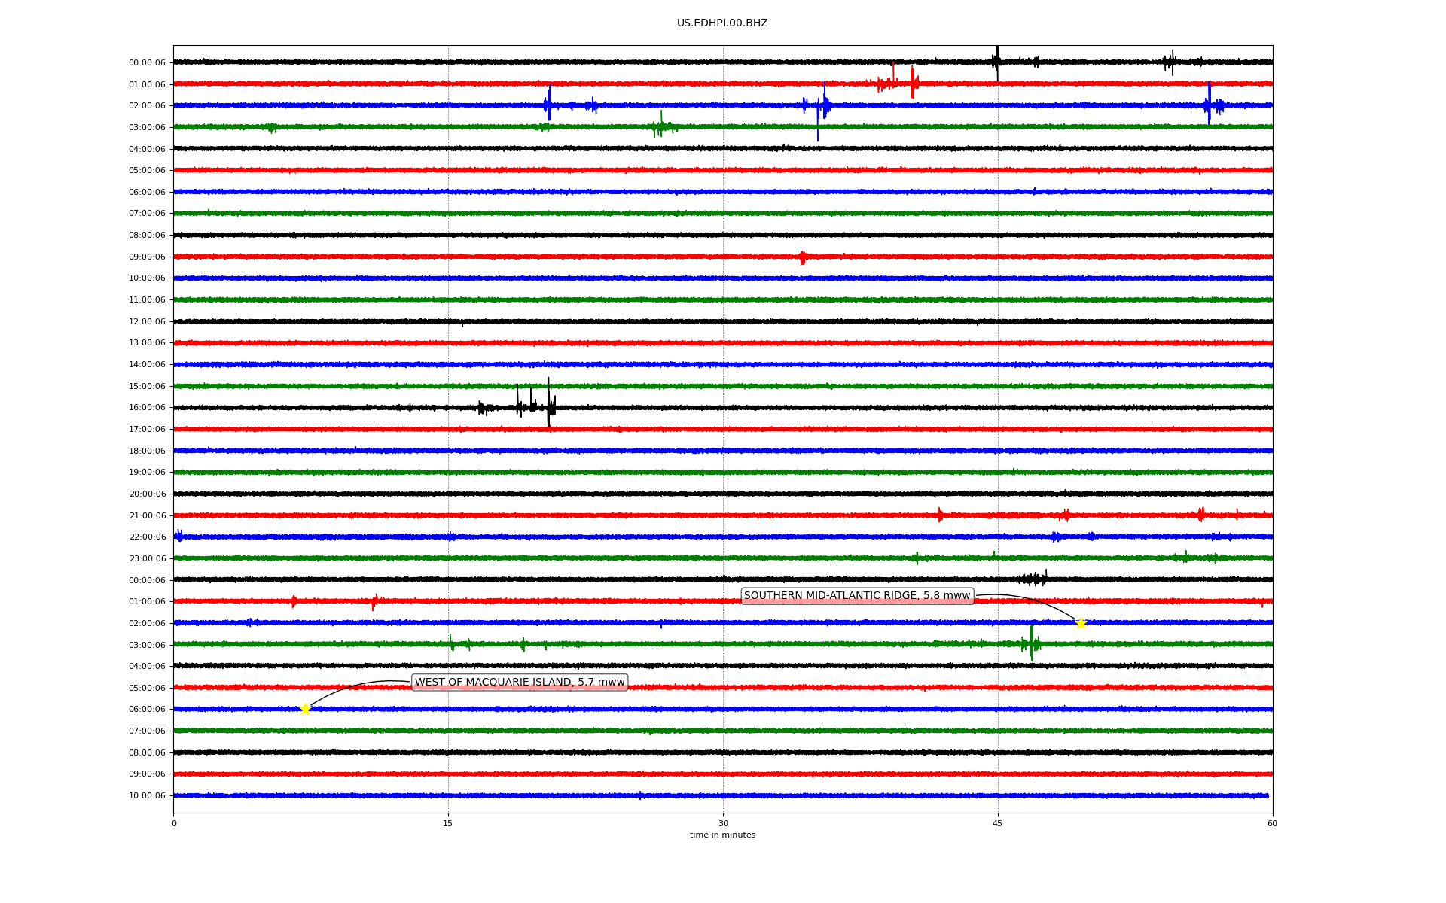Click the large black spike burst on the 16:00:06 trace
Image resolution: width=1446 pixels, height=903 pixels.
point(548,406)
